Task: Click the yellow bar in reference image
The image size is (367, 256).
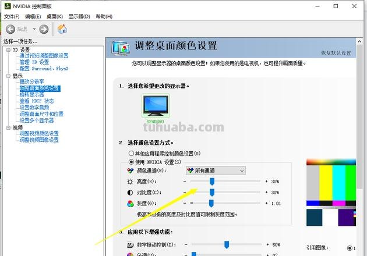Action: [326, 183]
